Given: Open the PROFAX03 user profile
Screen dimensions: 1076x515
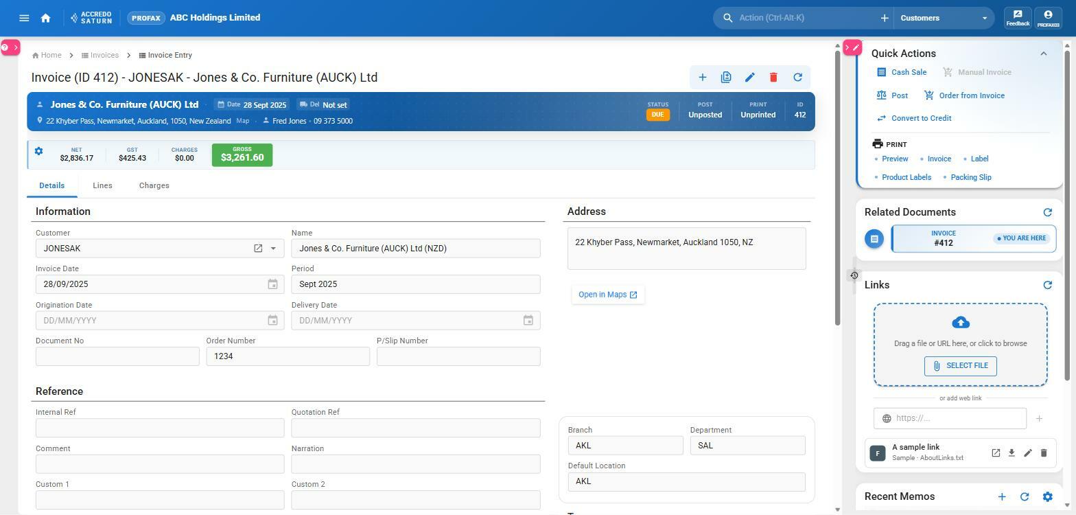Looking at the screenshot, I should coord(1048,18).
